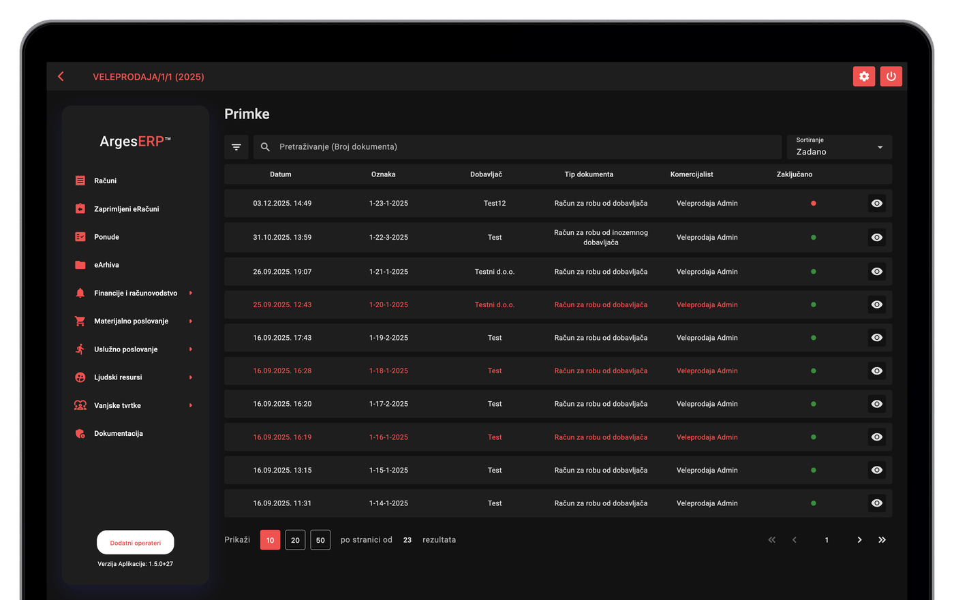Show 50 results per page

click(320, 540)
